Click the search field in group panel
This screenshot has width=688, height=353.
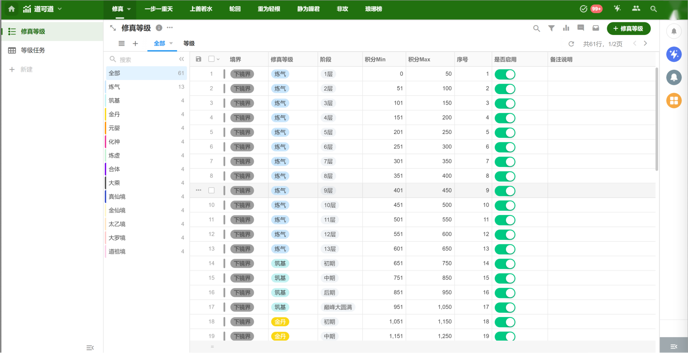tap(144, 59)
